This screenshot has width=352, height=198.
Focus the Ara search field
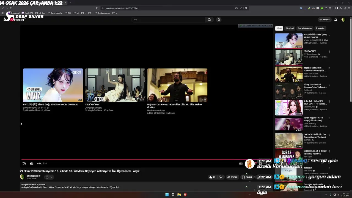click(x=168, y=20)
